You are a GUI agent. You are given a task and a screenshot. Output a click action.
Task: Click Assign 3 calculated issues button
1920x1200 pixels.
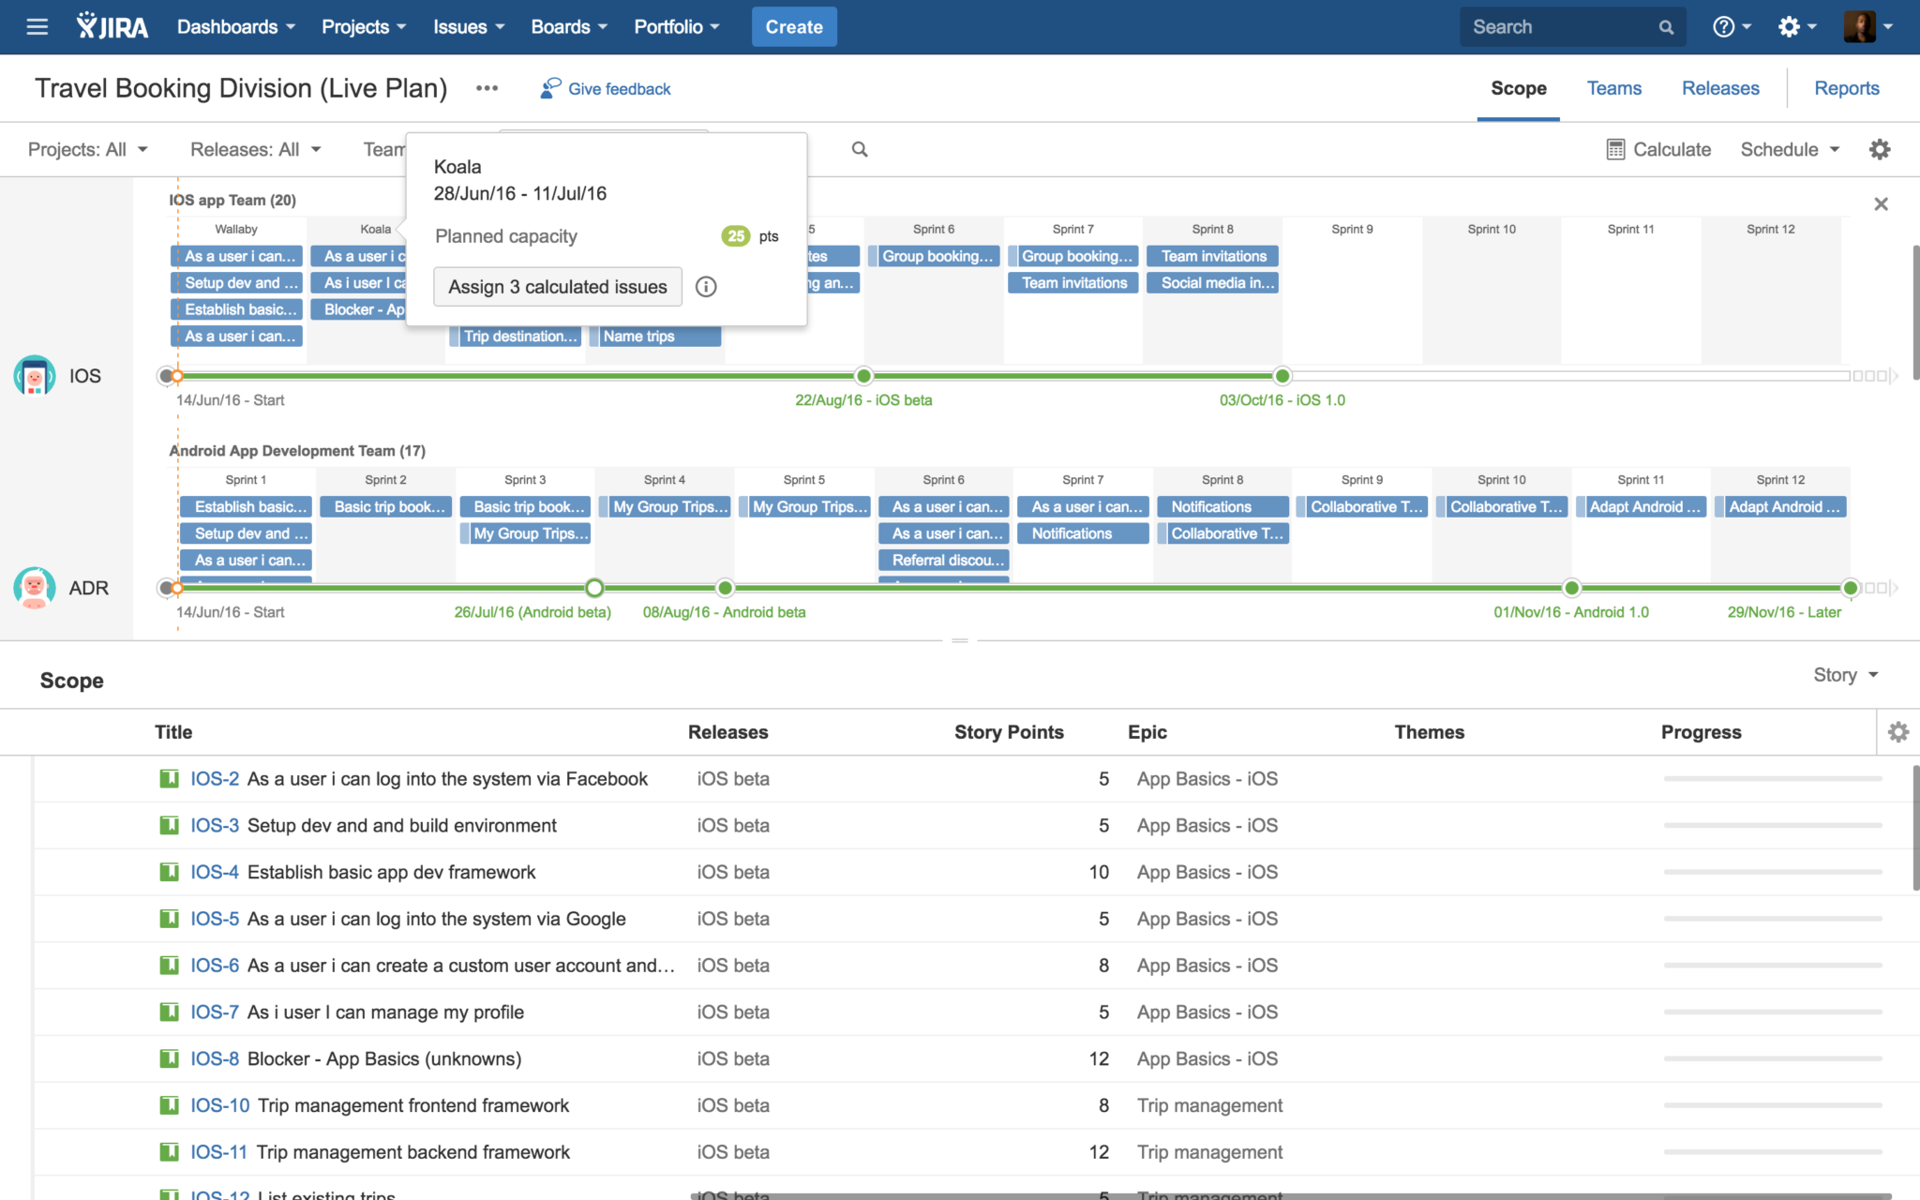tap(557, 287)
